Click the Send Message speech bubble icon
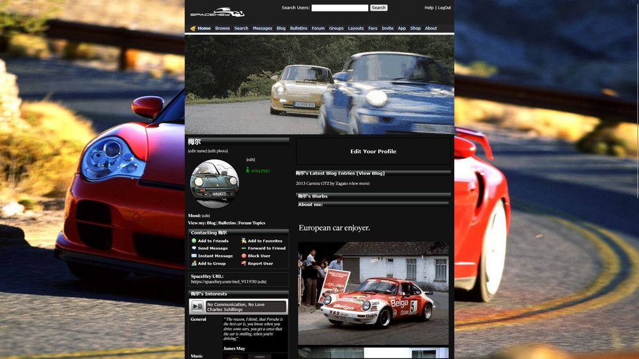This screenshot has height=359, width=639. (194, 248)
